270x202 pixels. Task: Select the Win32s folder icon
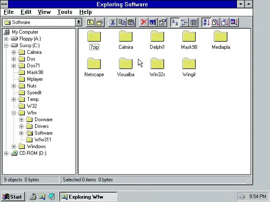click(x=157, y=64)
